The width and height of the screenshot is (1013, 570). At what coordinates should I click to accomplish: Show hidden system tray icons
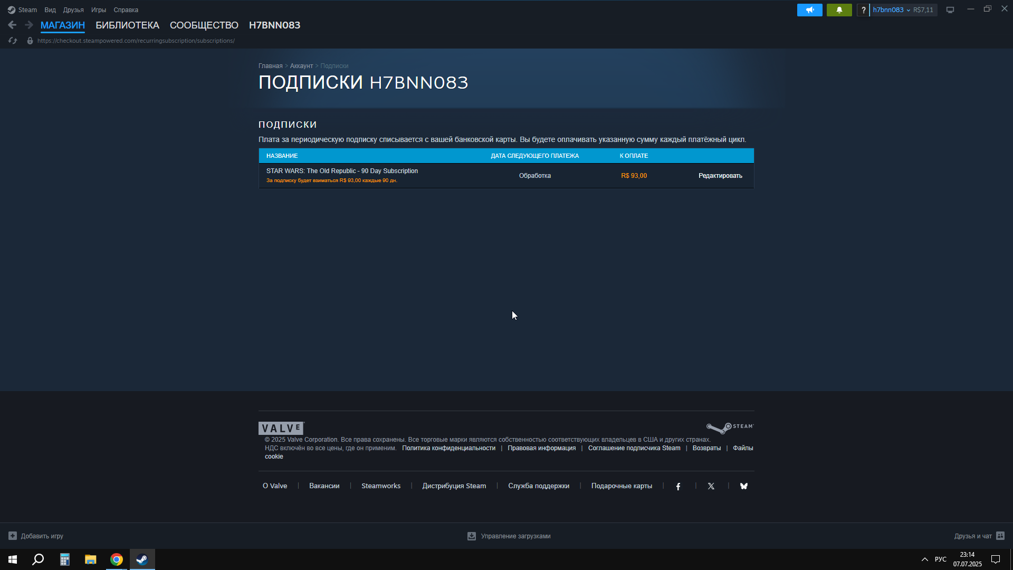click(x=925, y=559)
